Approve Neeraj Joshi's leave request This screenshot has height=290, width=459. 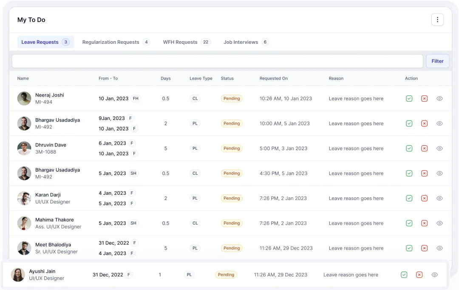tap(409, 99)
